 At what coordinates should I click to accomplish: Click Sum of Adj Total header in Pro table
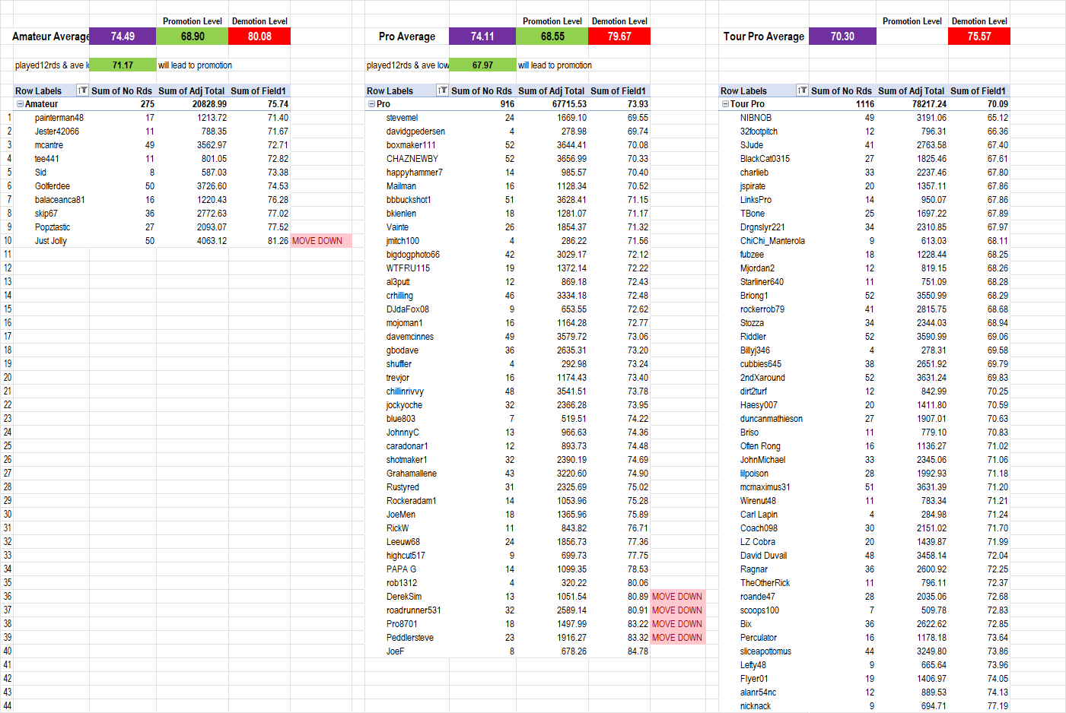click(x=551, y=90)
